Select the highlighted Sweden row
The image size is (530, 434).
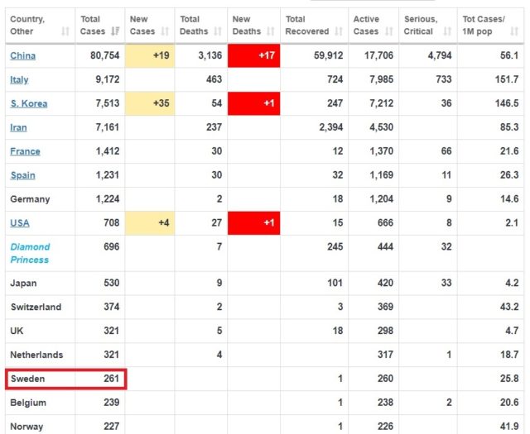pos(65,379)
